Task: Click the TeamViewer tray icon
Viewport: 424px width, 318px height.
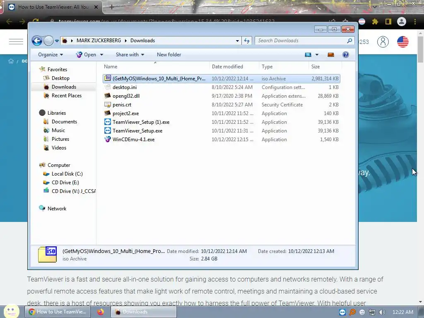Action: 342,312
